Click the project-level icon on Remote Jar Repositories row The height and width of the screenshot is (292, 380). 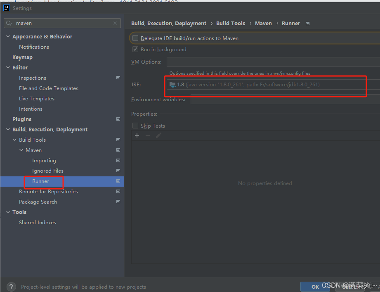pyautogui.click(x=118, y=191)
